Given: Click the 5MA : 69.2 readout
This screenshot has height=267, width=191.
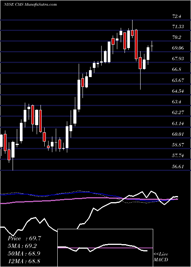Looking at the screenshot, I should [22, 246].
